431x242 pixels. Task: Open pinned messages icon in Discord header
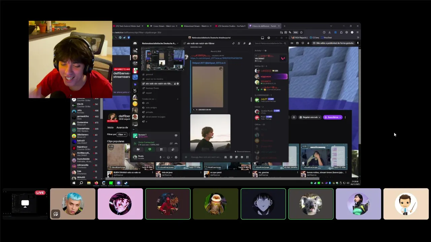click(244, 43)
